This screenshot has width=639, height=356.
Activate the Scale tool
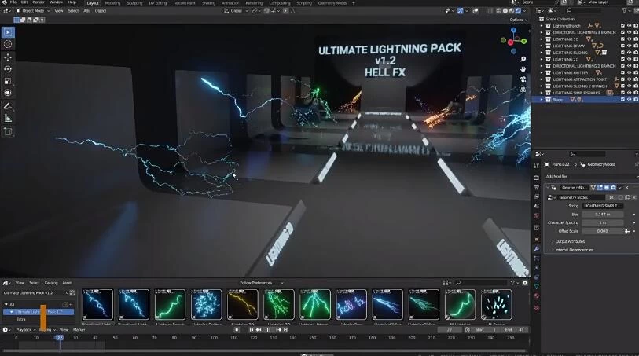[8, 81]
